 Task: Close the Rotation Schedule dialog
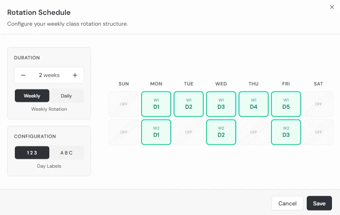pos(332,7)
